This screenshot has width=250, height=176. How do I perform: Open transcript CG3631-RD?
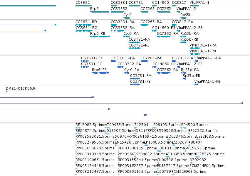point(86,22)
